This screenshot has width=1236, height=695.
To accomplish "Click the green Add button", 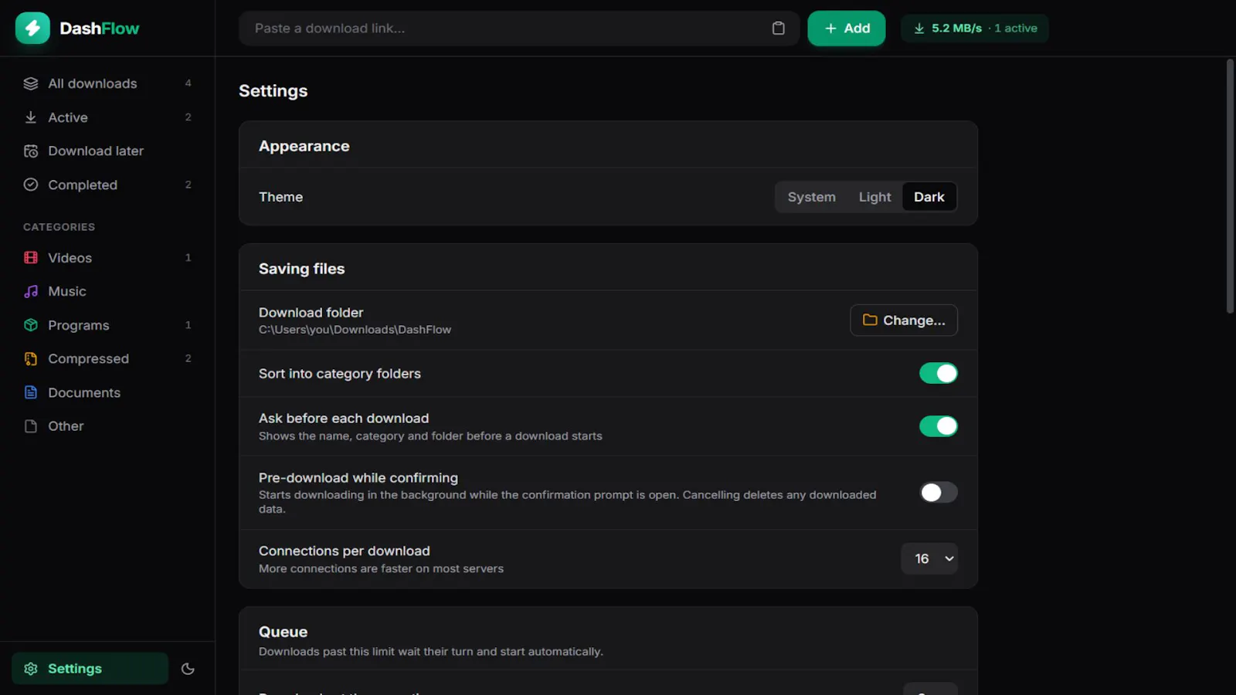I will (x=847, y=29).
